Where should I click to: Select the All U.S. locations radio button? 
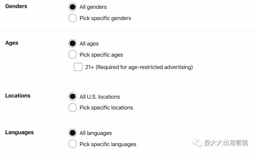tap(72, 96)
